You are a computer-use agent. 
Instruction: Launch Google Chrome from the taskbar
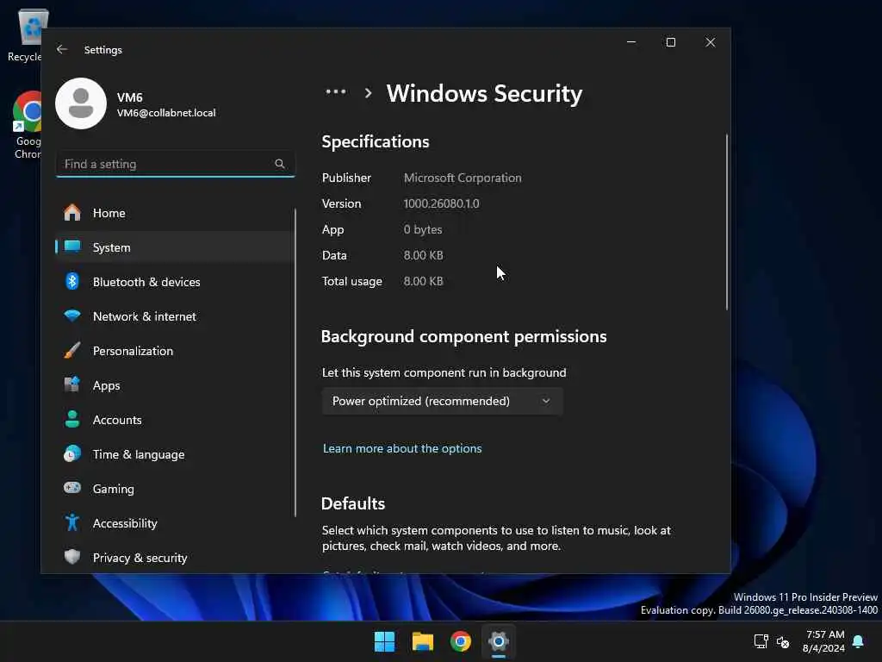pos(460,641)
